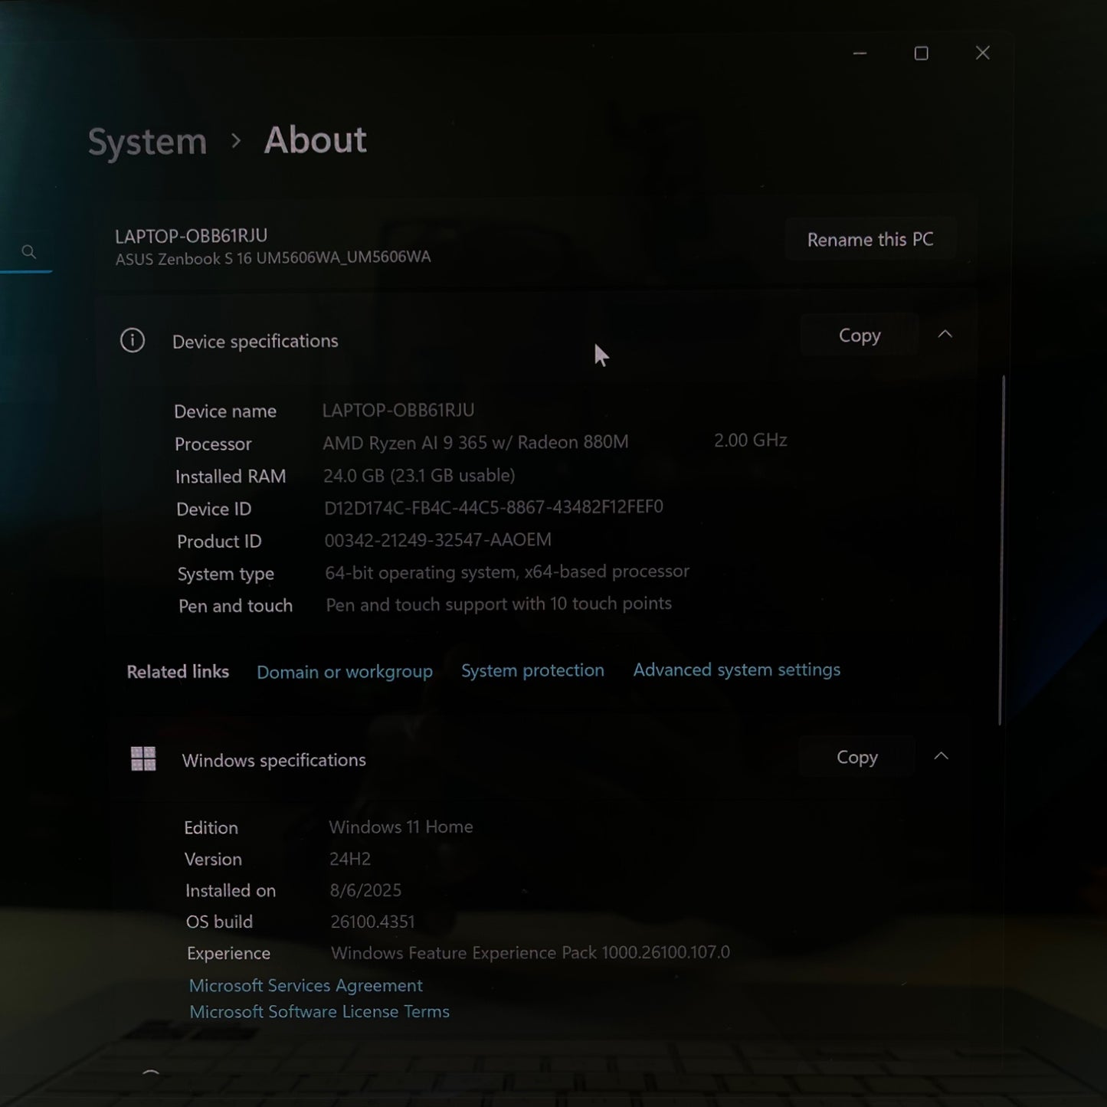The width and height of the screenshot is (1107, 1107).
Task: Click the Device ID label
Action: click(x=214, y=509)
